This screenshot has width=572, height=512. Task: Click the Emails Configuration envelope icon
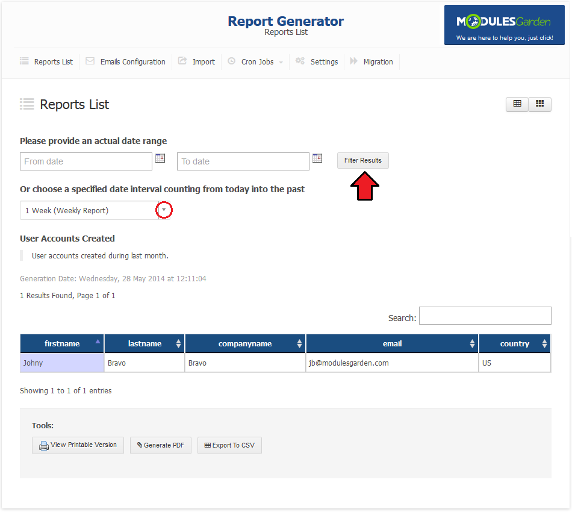click(x=90, y=61)
